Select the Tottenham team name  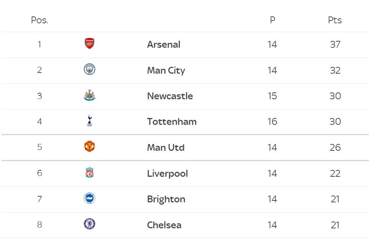[171, 122]
